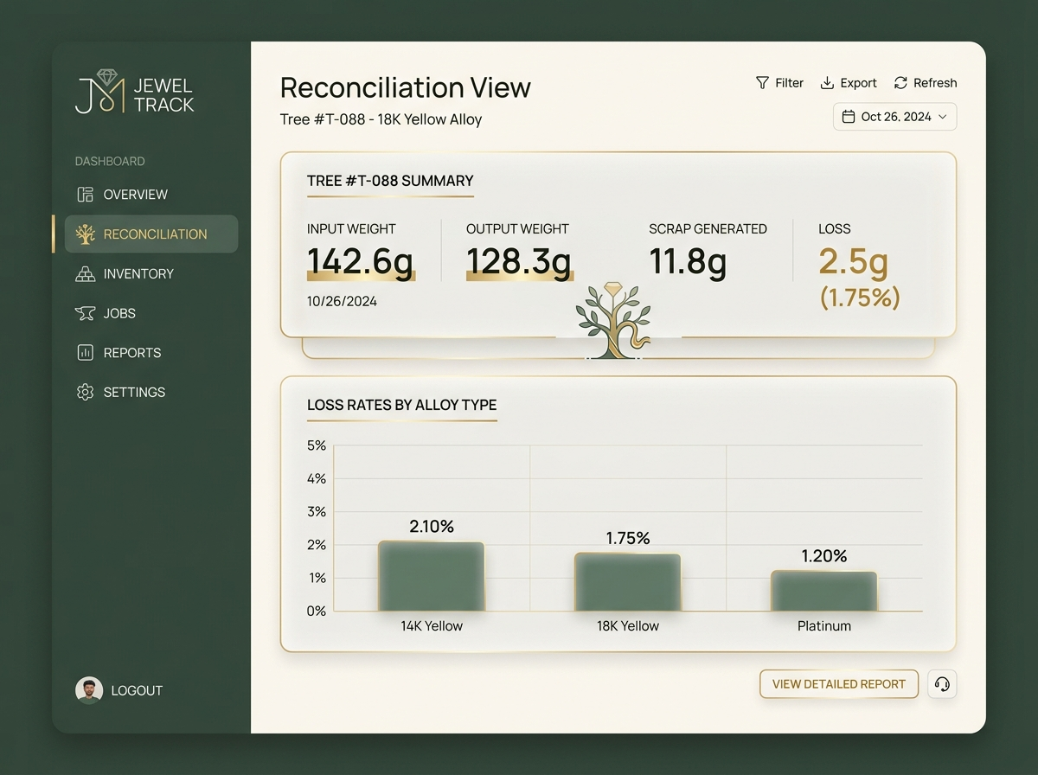Expand the date picker chevron
This screenshot has width=1038, height=775.
(942, 117)
